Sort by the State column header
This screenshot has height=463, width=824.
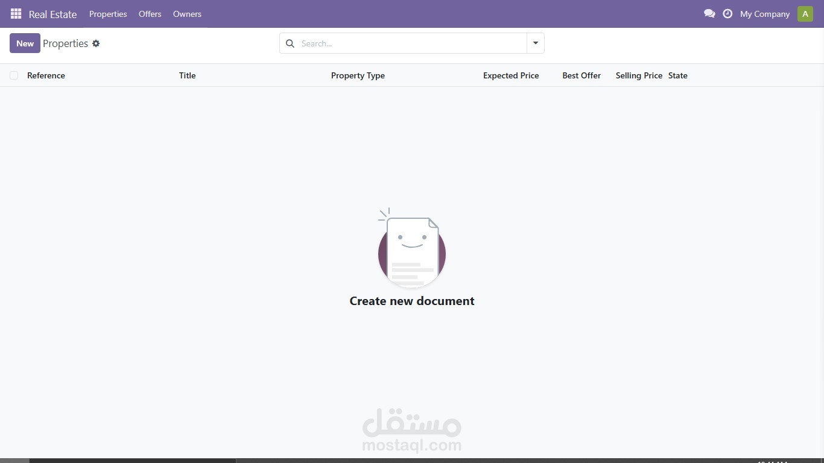point(678,75)
